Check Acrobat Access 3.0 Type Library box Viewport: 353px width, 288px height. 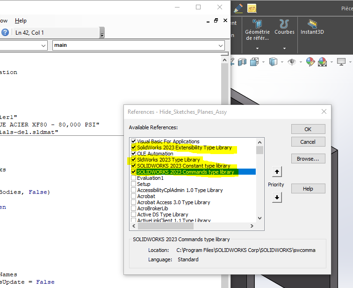tap(134, 202)
